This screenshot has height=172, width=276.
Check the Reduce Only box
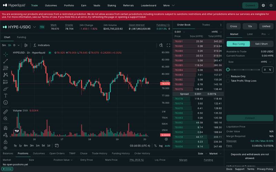(228, 76)
